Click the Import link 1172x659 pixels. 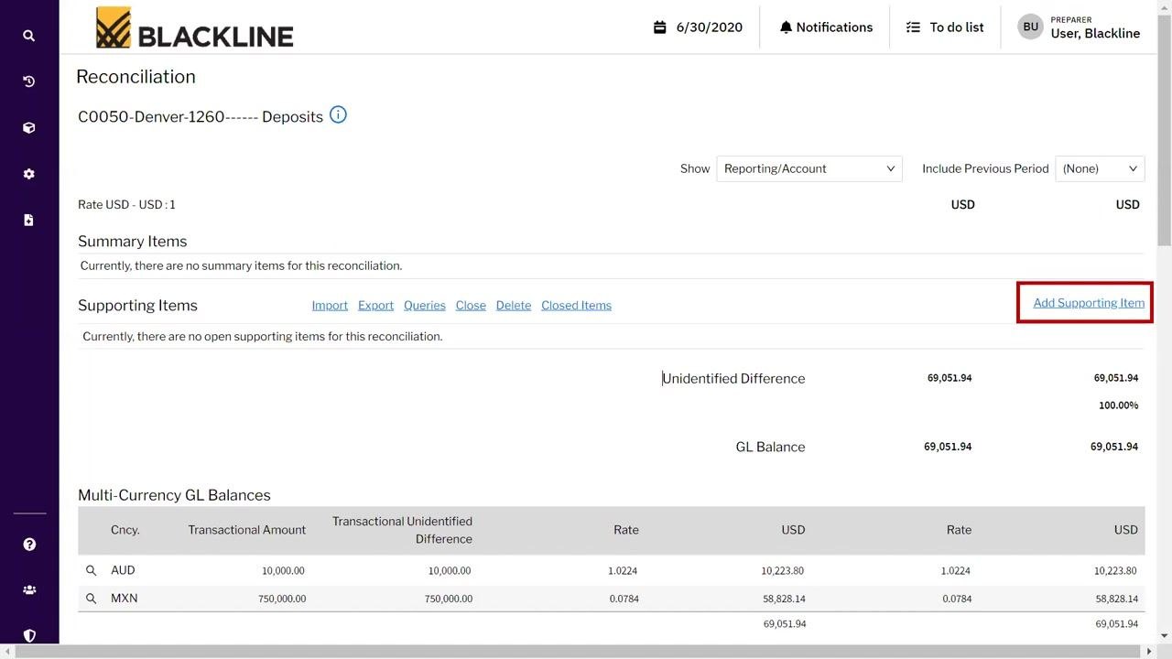pyautogui.click(x=330, y=306)
